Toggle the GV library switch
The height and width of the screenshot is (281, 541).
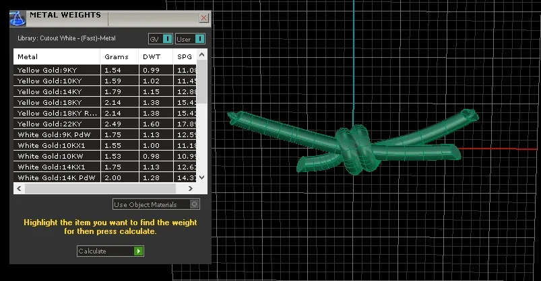tap(160, 39)
